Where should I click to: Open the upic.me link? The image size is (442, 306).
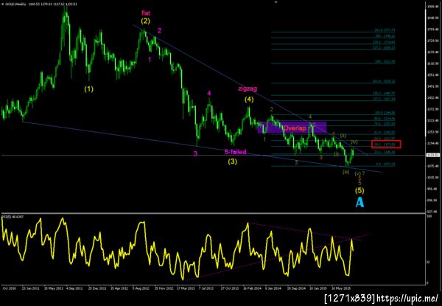tap(407, 298)
